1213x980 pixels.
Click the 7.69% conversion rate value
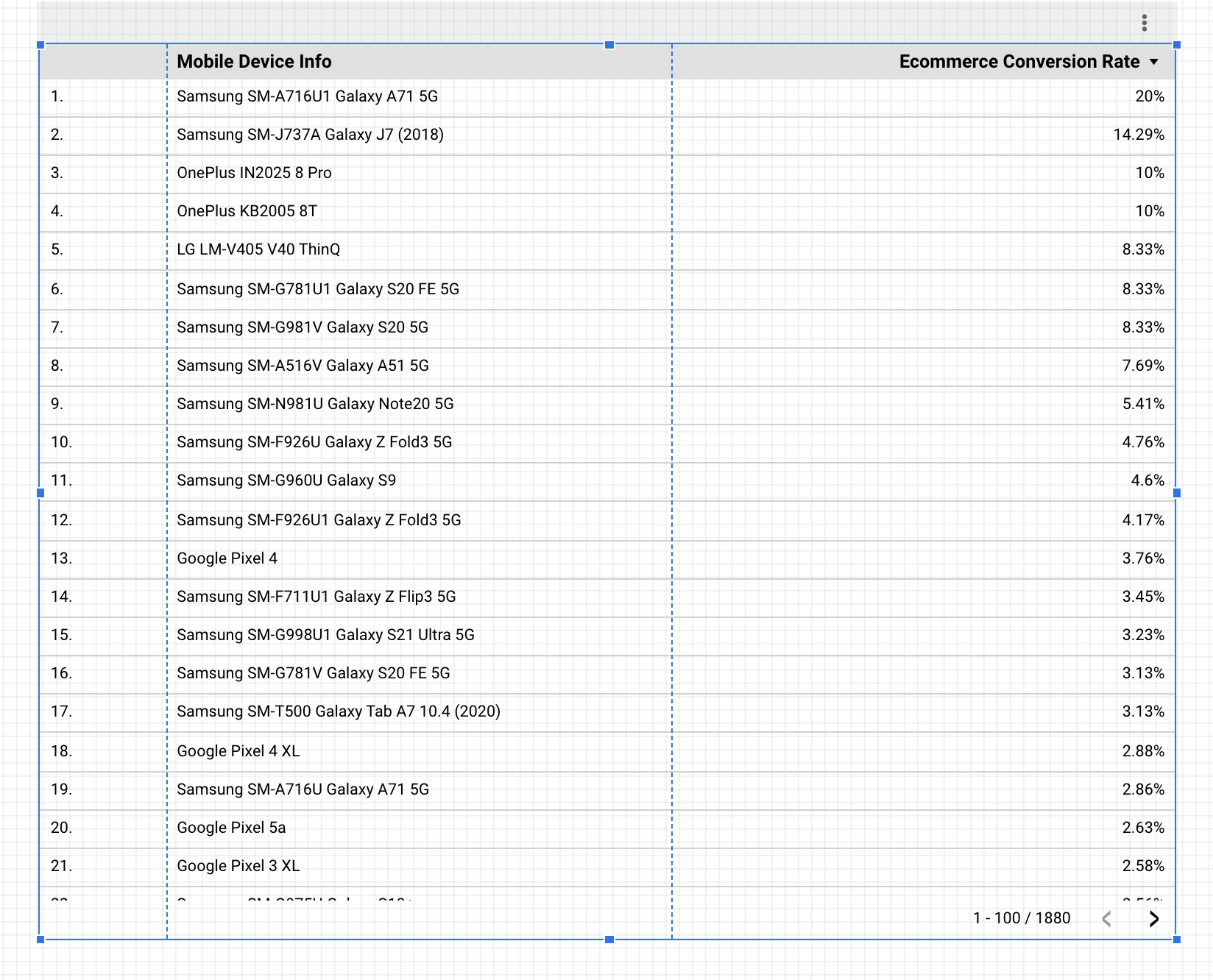coord(1143,366)
